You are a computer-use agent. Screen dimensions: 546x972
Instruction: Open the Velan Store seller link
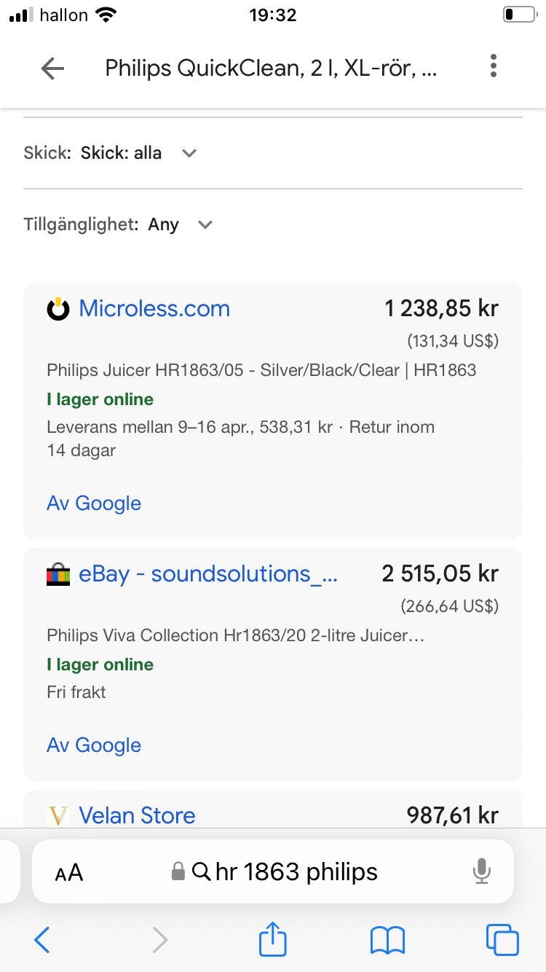[137, 815]
